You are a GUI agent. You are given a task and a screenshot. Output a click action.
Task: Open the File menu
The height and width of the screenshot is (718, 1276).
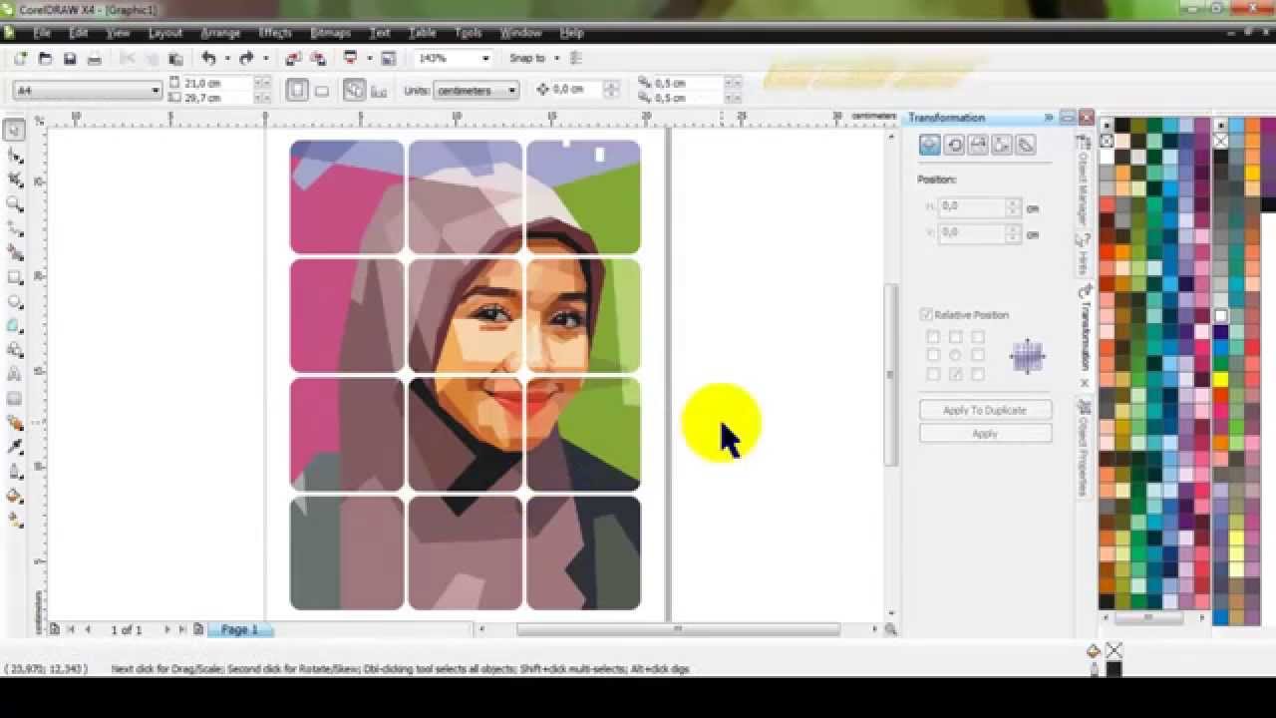(x=42, y=33)
